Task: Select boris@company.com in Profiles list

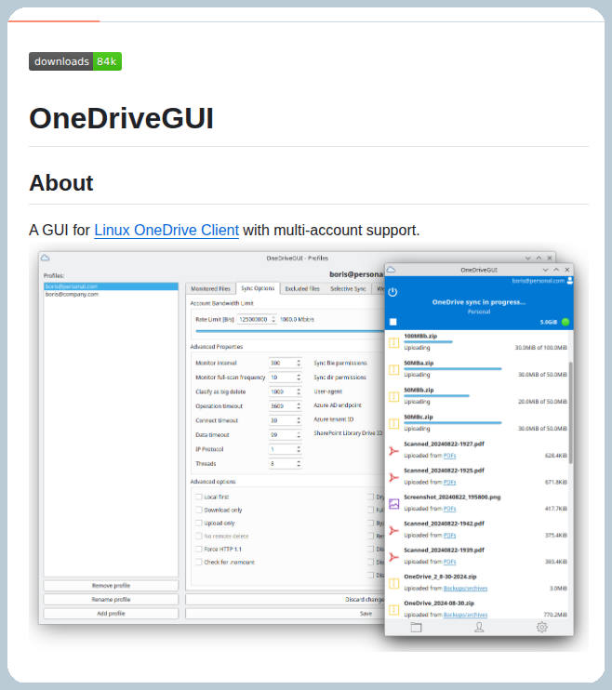Action: click(x=111, y=295)
